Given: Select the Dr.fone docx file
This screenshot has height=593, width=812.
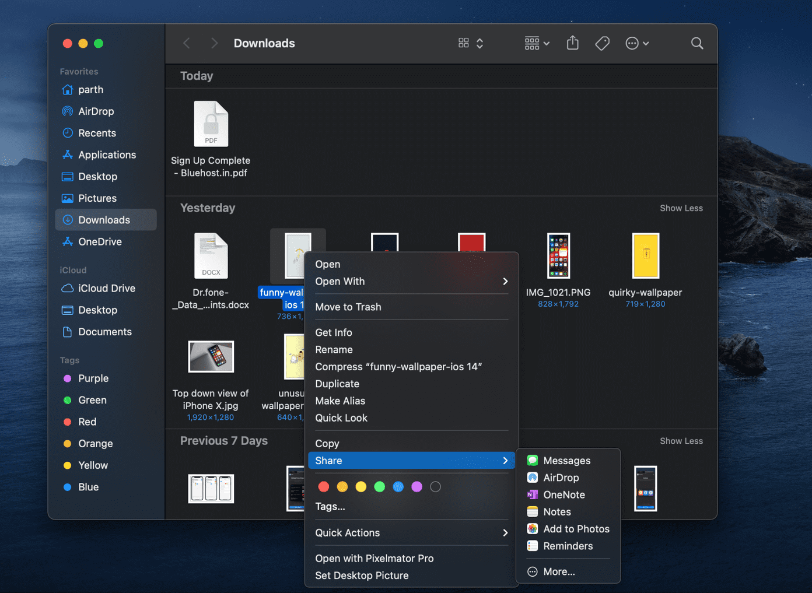Looking at the screenshot, I should (x=211, y=271).
